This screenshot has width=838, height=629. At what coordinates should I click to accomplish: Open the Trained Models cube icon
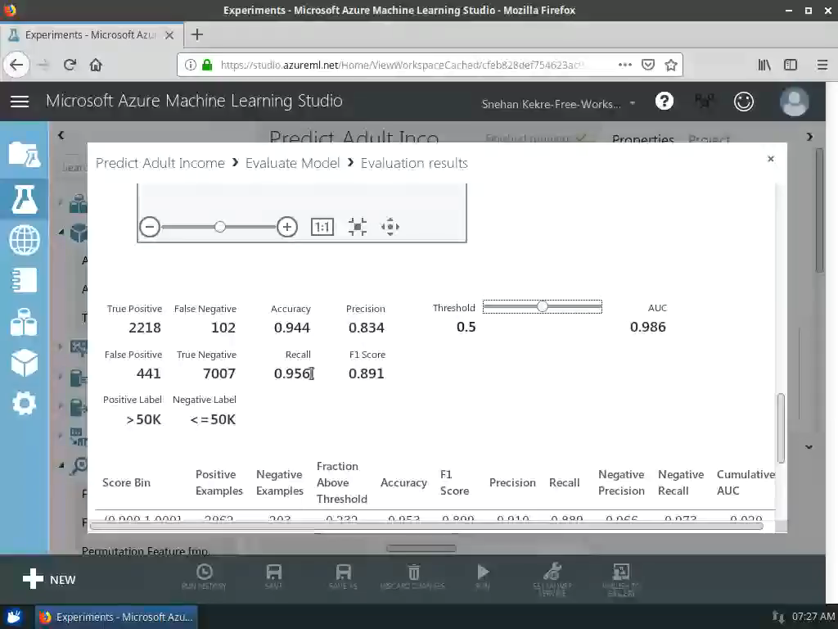pyautogui.click(x=24, y=363)
